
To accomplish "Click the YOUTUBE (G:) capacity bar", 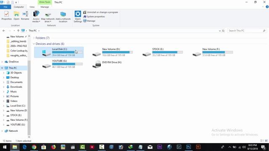I will (67, 64).
